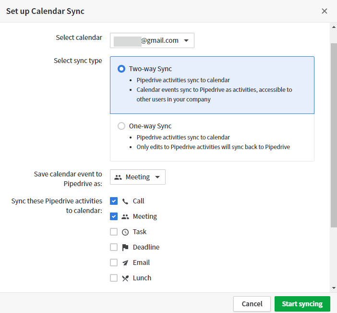
Task: Click the caret arrow of the Meeting dropdown
Action: tap(157, 177)
